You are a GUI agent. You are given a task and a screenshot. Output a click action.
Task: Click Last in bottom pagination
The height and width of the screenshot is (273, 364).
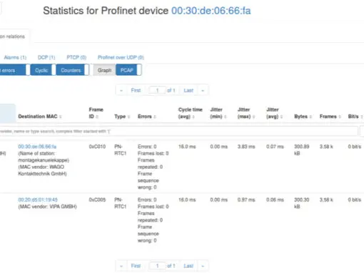click(188, 266)
